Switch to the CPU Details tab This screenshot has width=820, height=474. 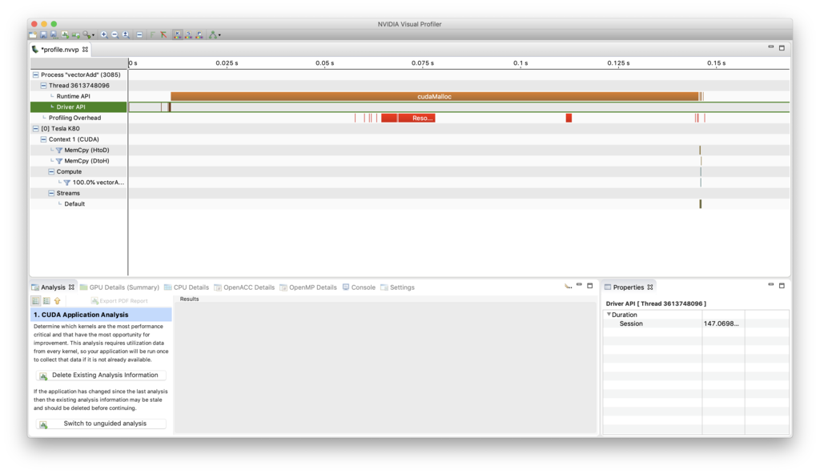(x=187, y=287)
